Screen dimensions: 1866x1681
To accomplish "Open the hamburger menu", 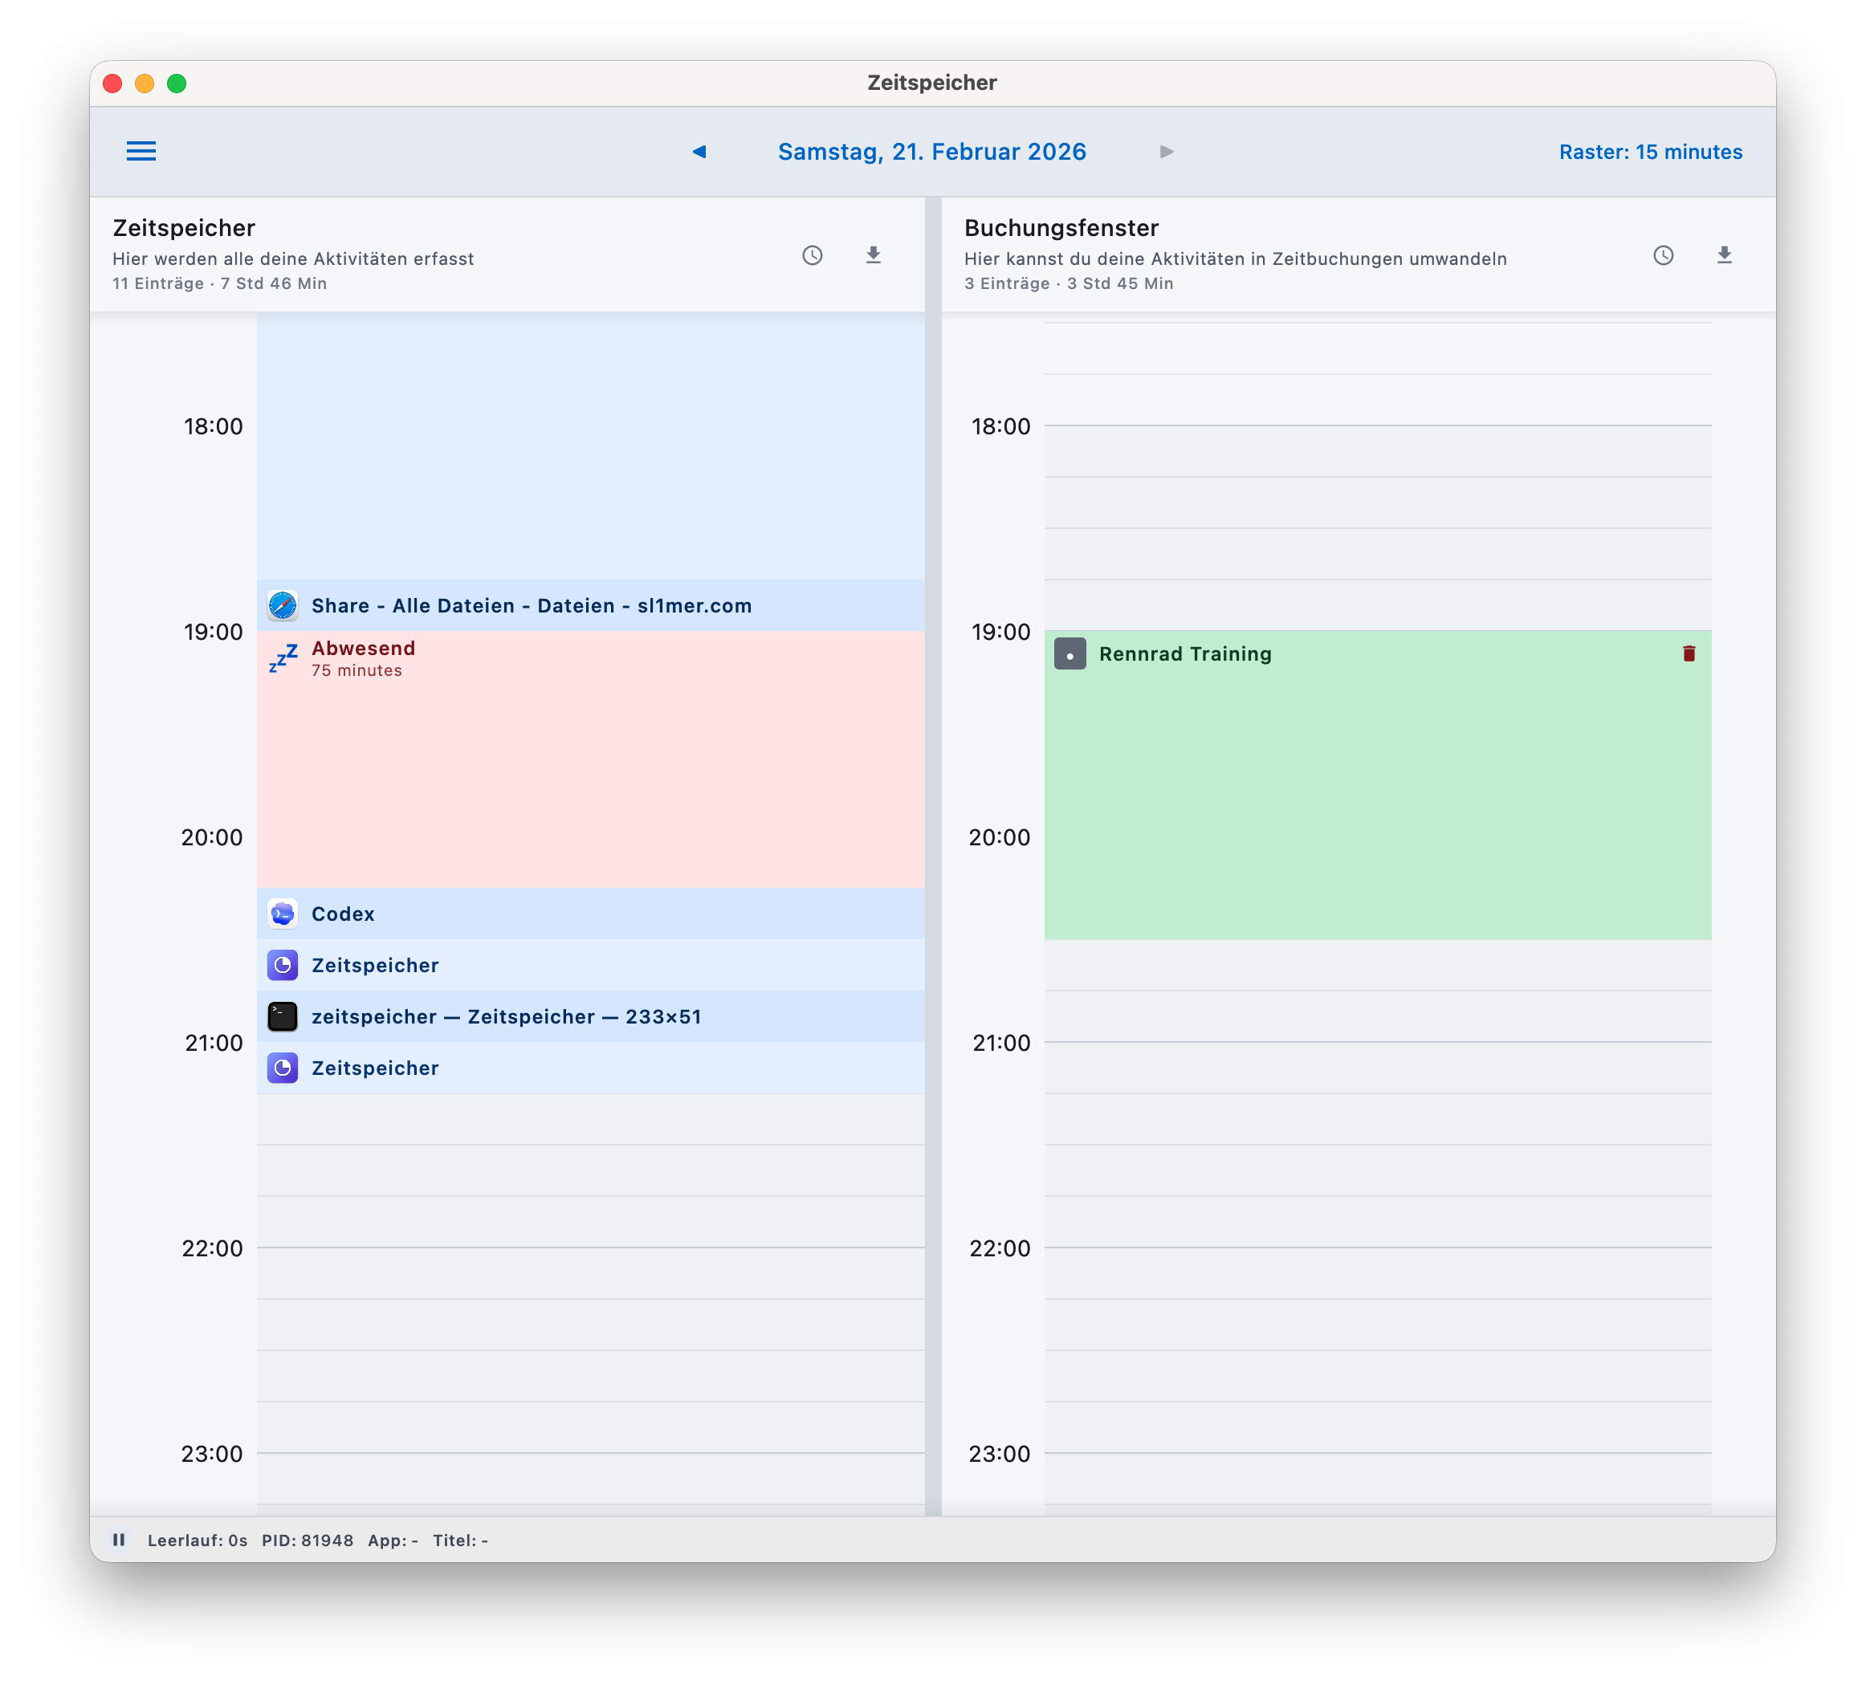I will click(x=141, y=152).
